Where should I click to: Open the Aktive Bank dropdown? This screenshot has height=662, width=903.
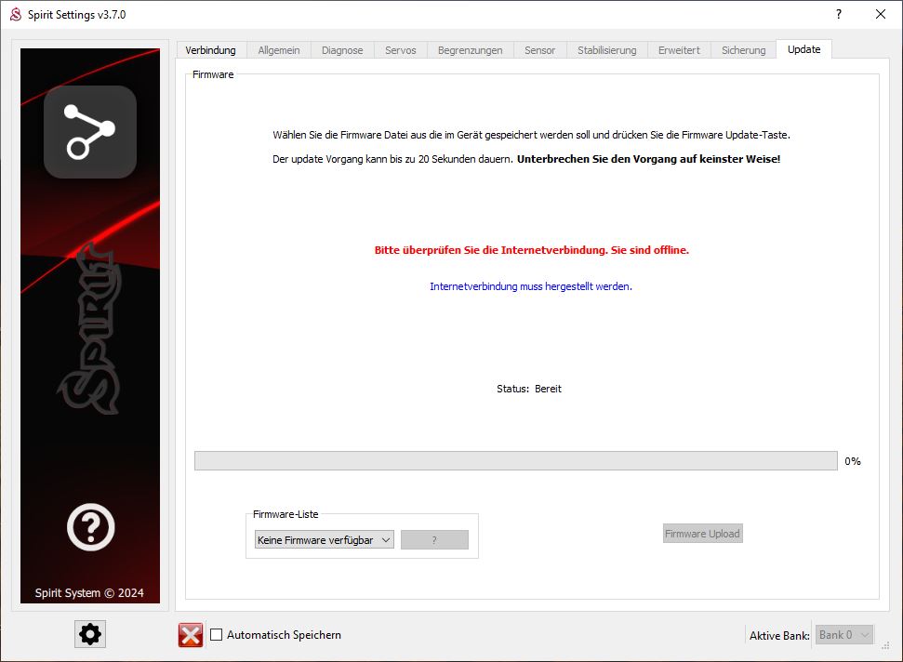pyautogui.click(x=844, y=635)
